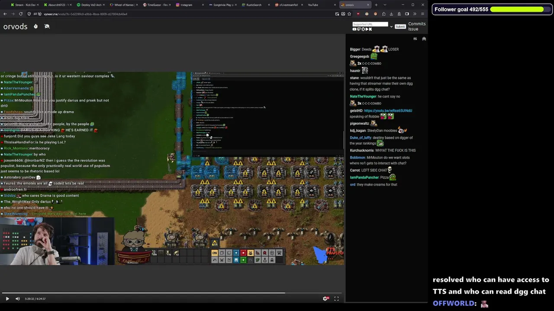Click the stopwatch icon beside orvods
The height and width of the screenshot is (311, 554).
[35, 26]
